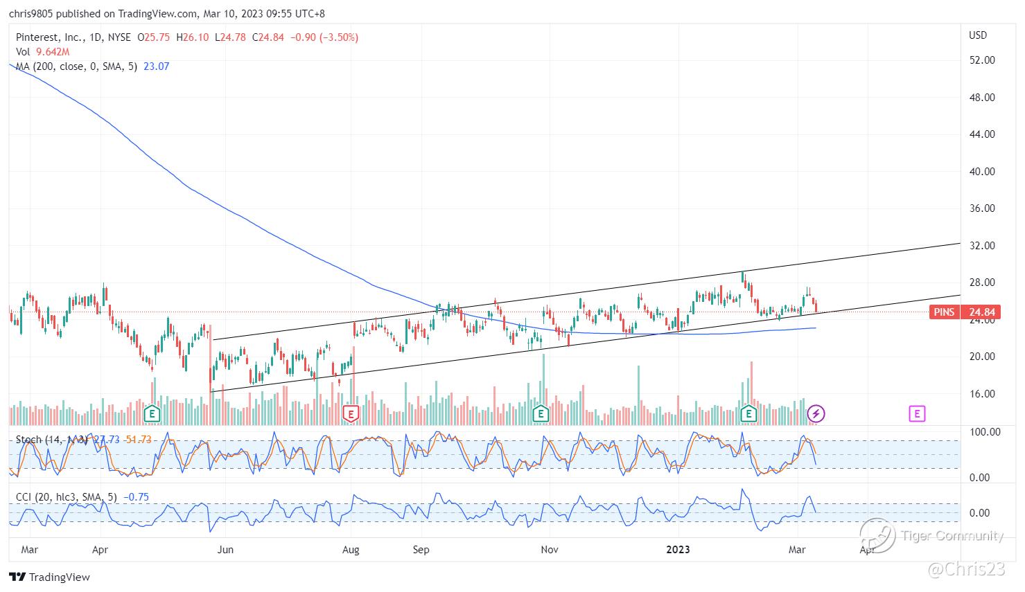
Task: Open the green earnings marker between April and June
Action: [x=152, y=414]
